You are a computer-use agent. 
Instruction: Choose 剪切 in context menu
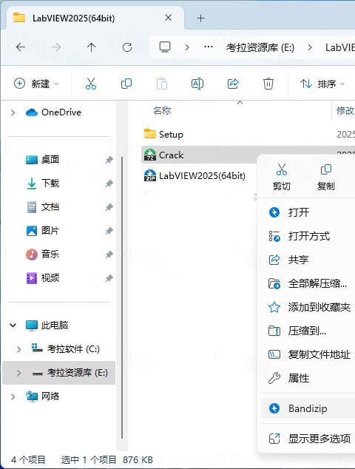click(282, 177)
